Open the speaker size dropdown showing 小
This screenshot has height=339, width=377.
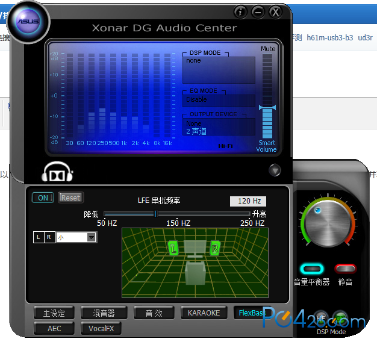76,237
